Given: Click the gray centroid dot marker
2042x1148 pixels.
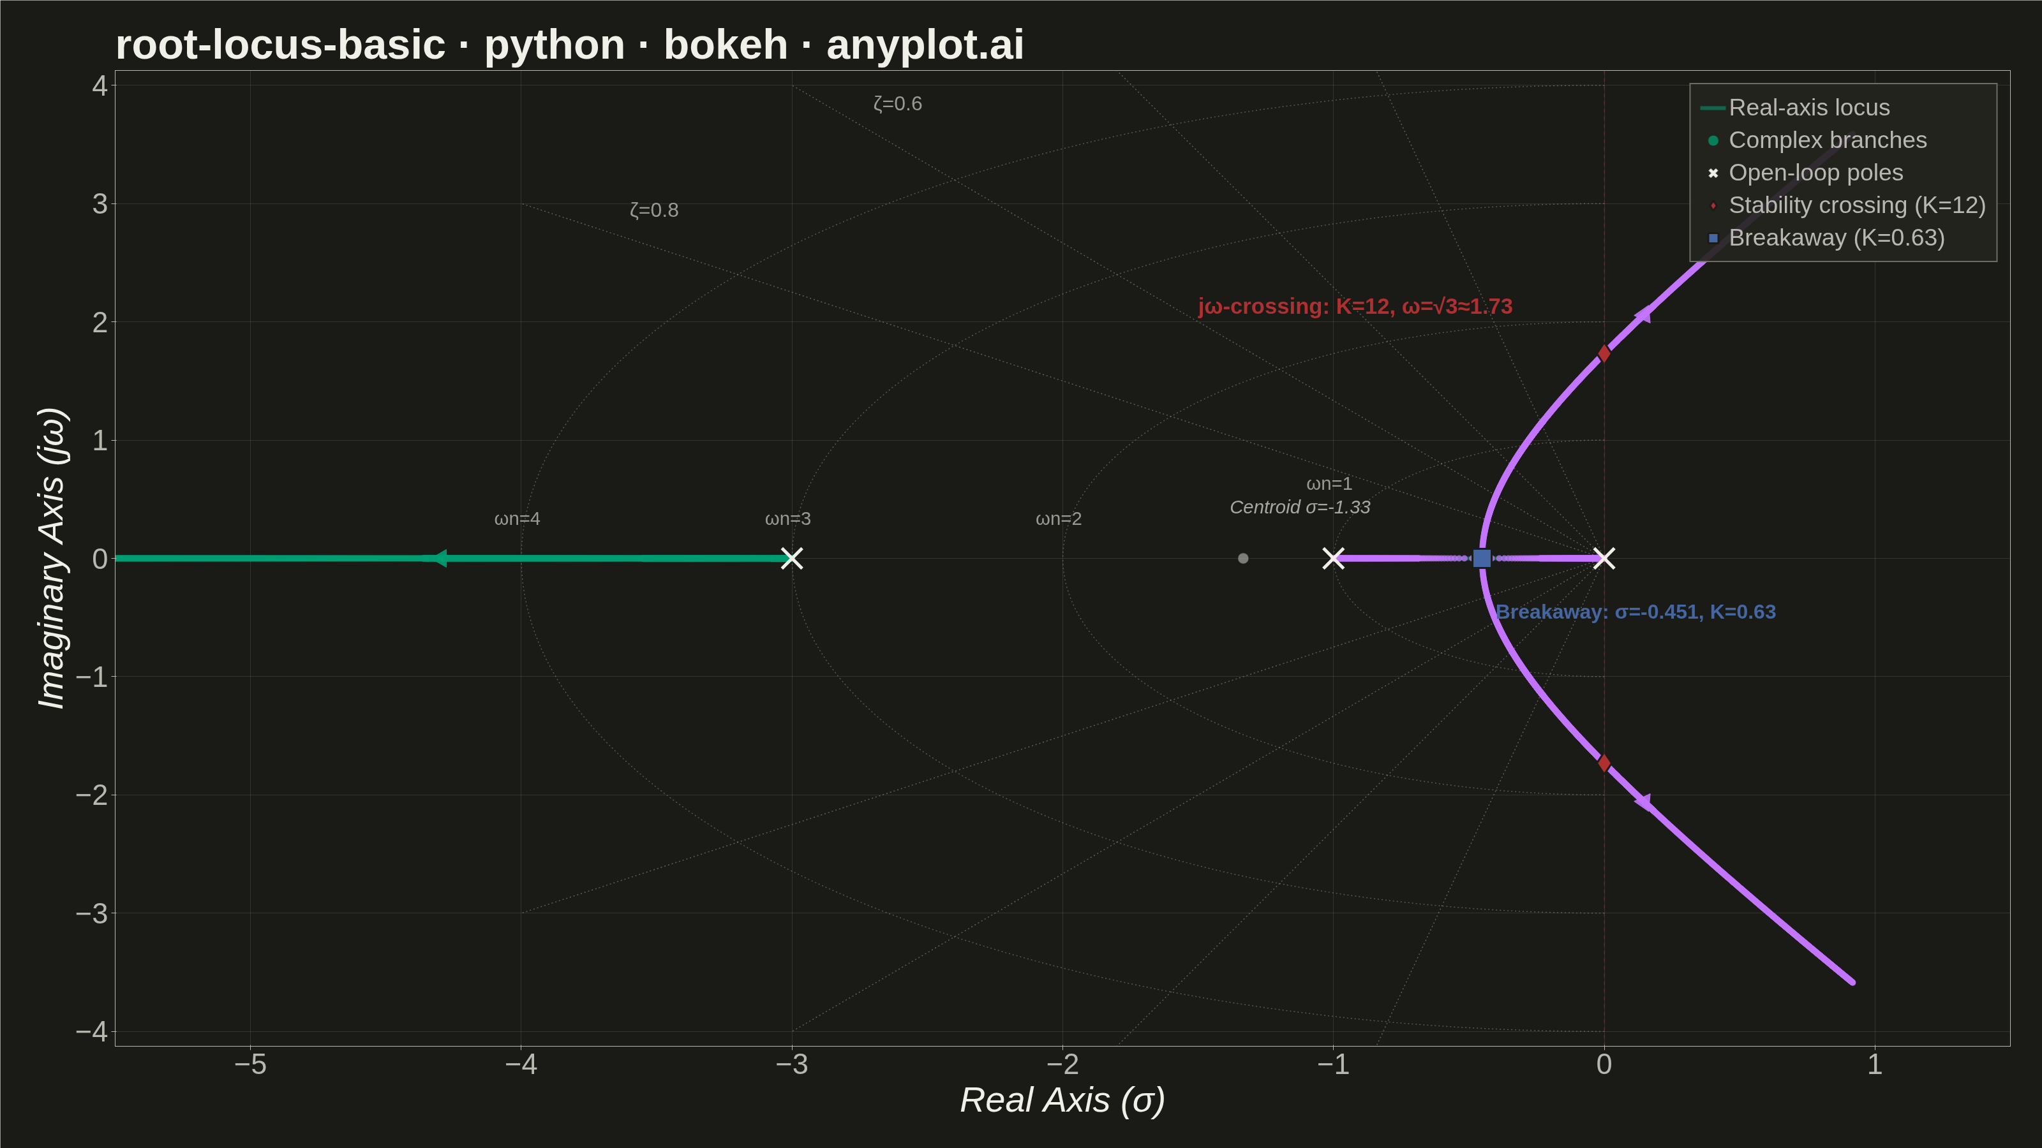Looking at the screenshot, I should pyautogui.click(x=1243, y=559).
